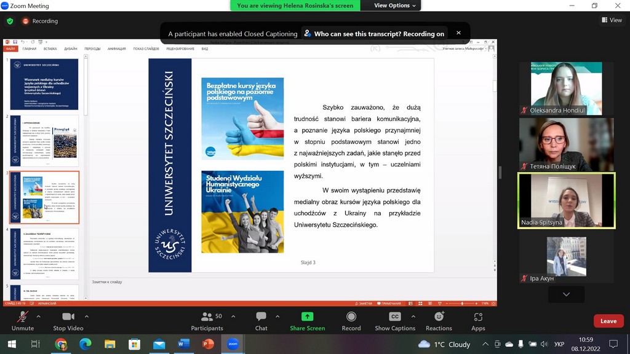Open the Apps panel
This screenshot has width=630, height=354.
(478, 320)
